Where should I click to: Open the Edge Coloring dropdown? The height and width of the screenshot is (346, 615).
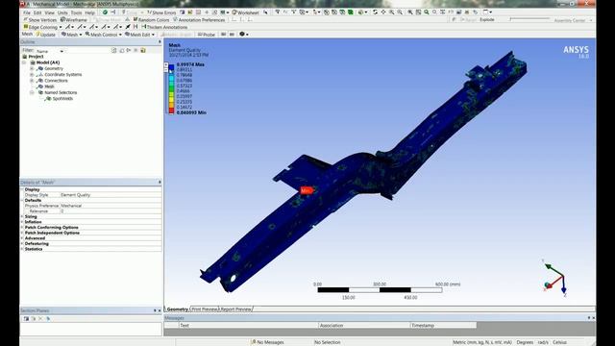(42, 27)
